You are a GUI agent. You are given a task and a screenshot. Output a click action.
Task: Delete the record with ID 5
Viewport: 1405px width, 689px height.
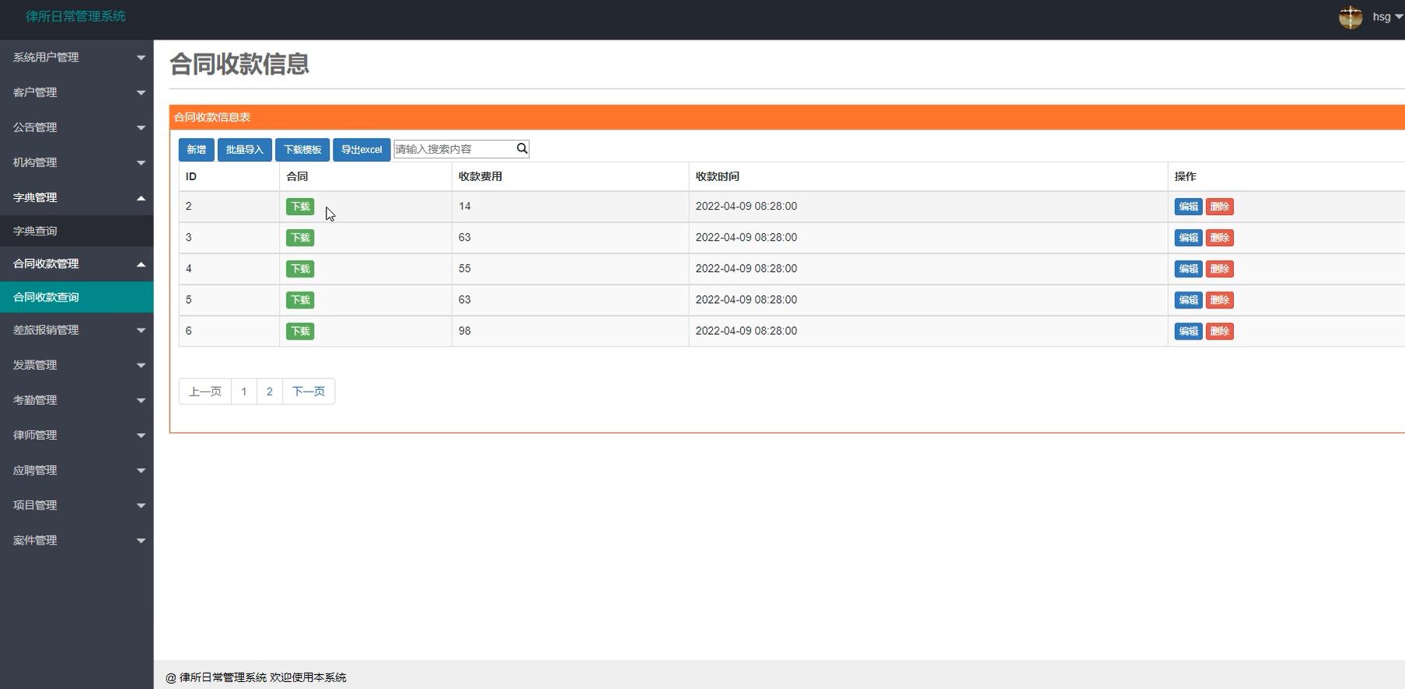click(1219, 300)
